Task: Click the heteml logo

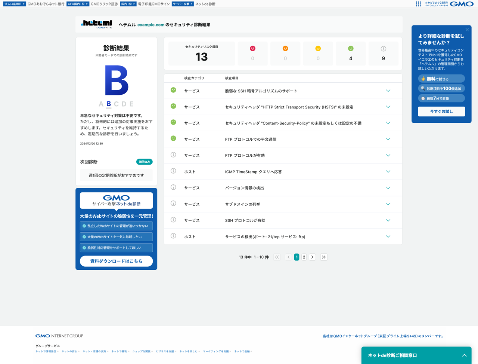Action: point(96,24)
